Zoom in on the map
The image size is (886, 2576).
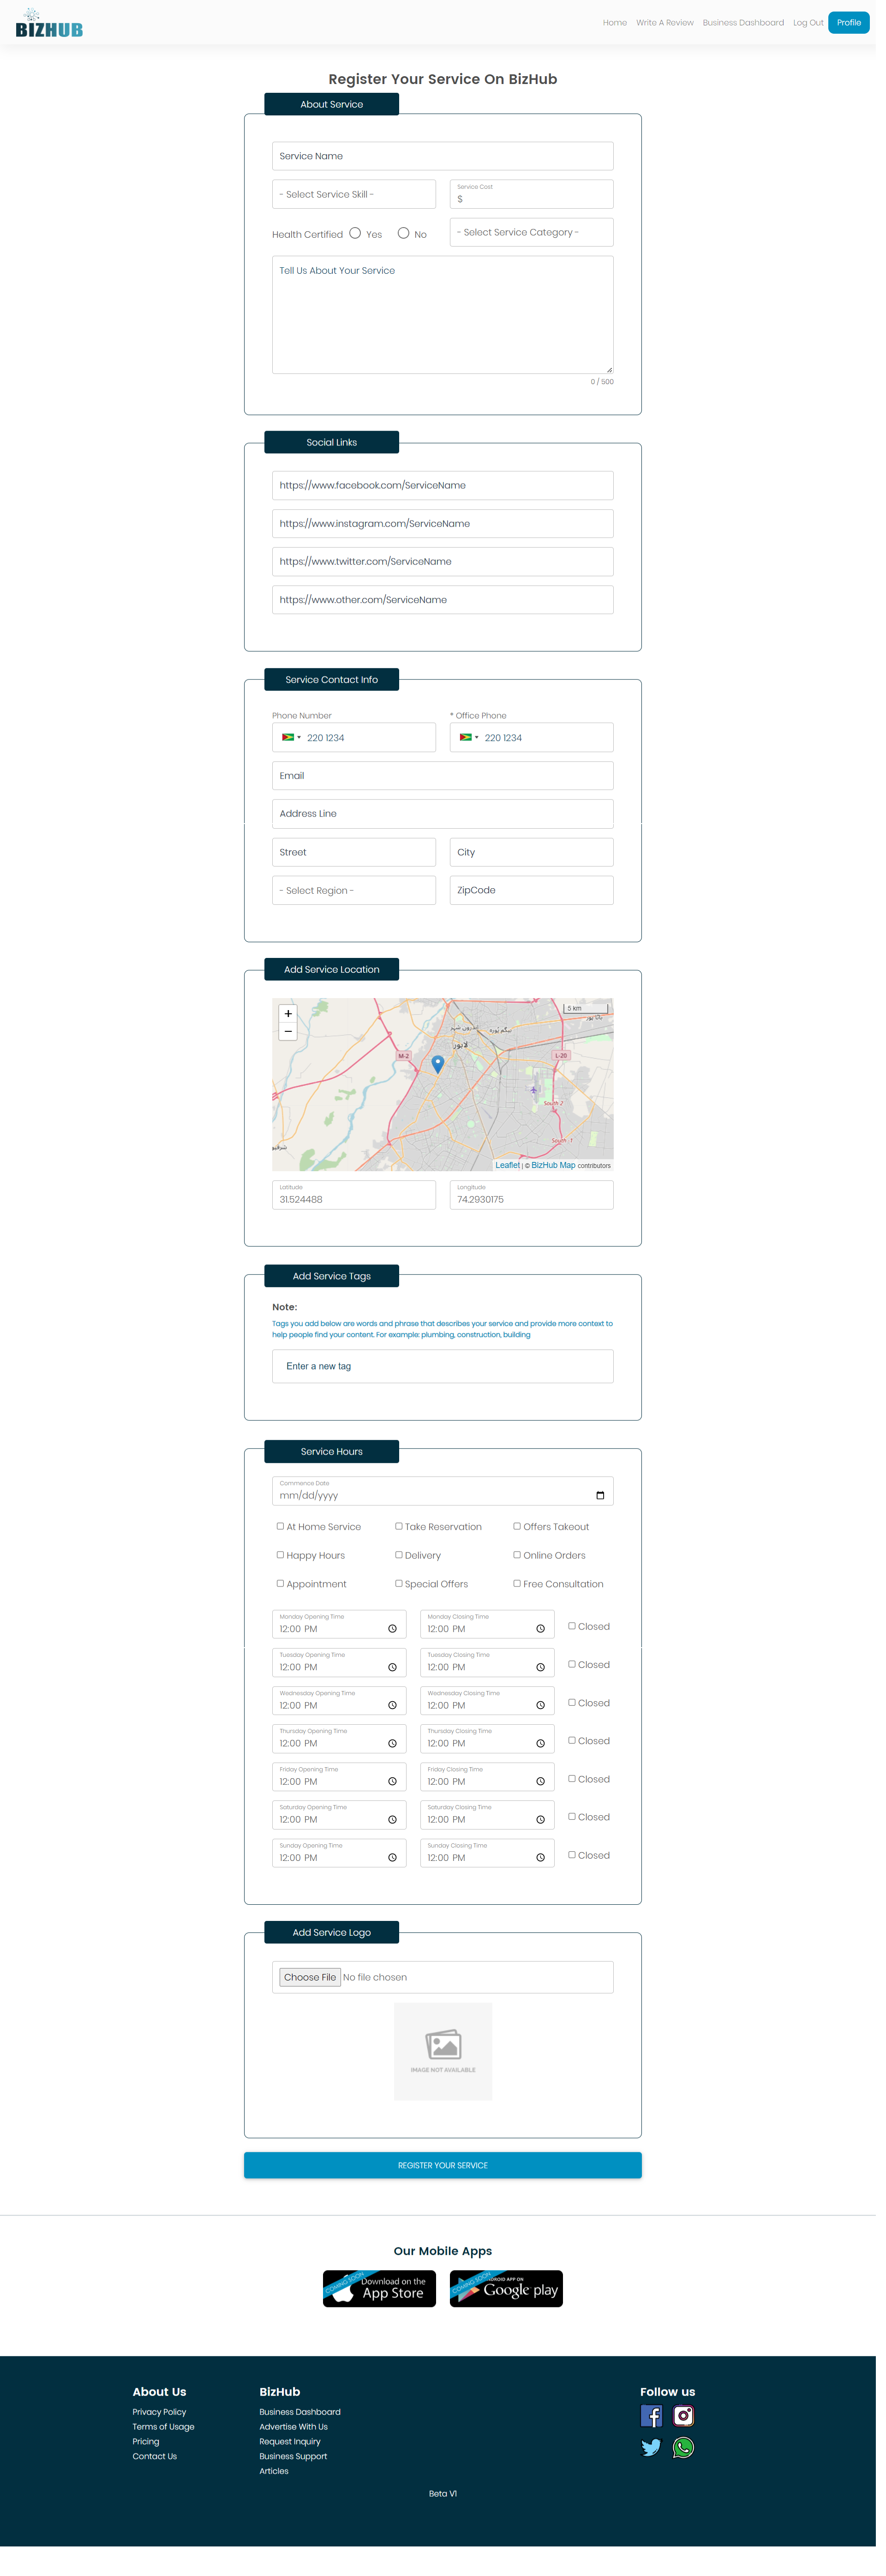click(288, 1013)
